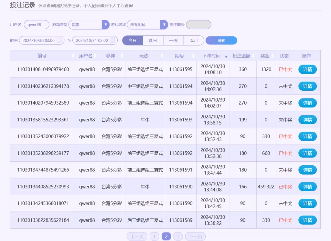Click sort arrows next to 用户名 header
The image size is (331, 241).
tap(95, 56)
